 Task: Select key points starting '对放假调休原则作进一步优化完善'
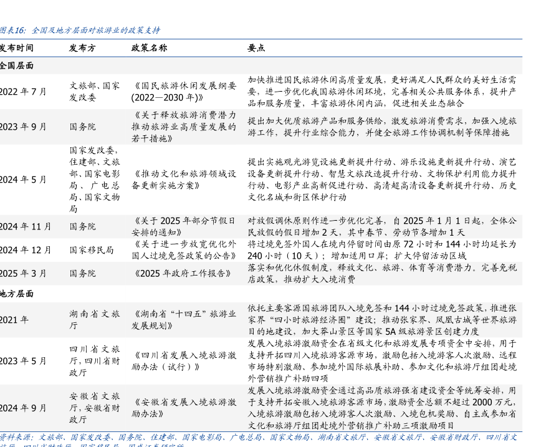tap(382, 227)
